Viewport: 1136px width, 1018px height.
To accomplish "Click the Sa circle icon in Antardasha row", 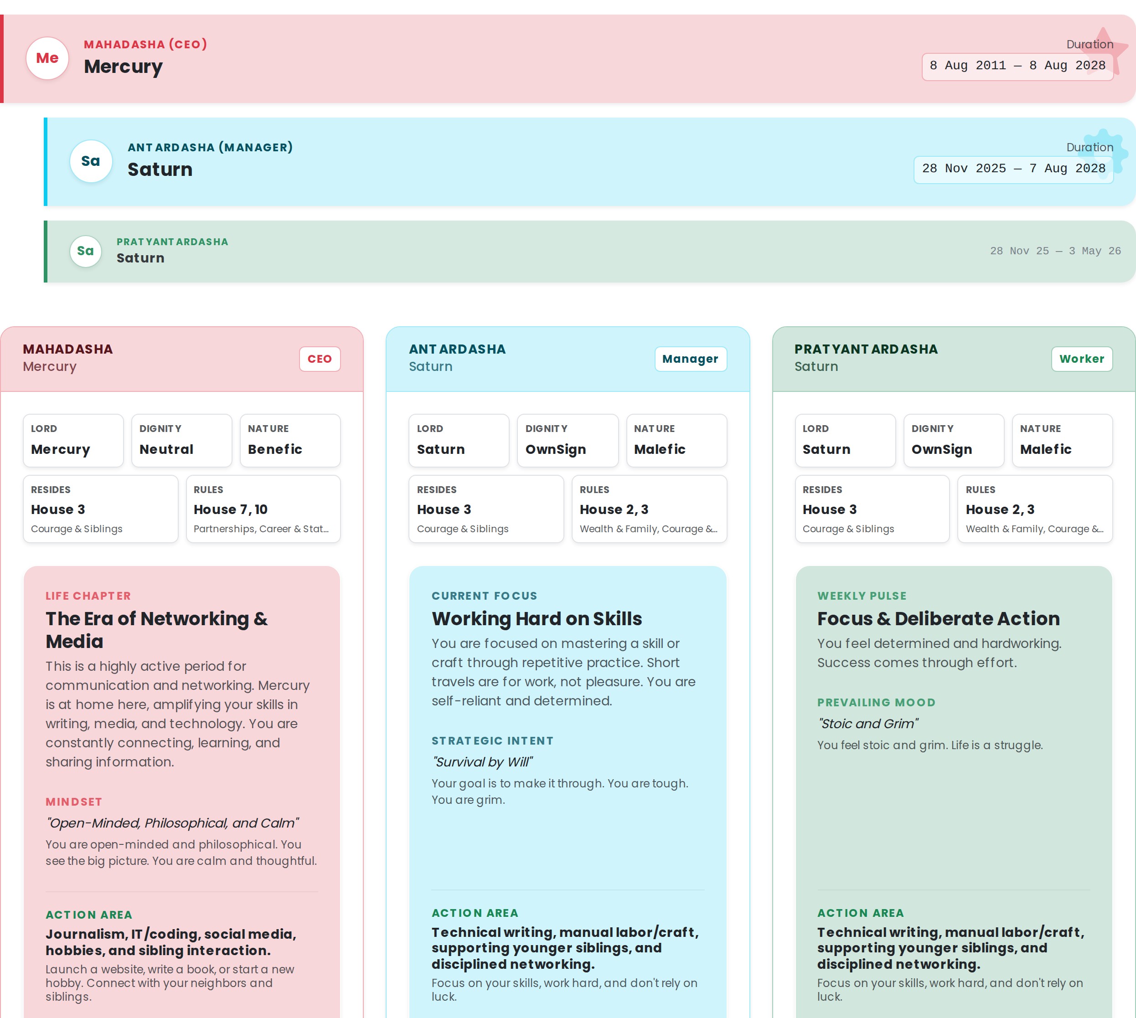I will (x=91, y=161).
